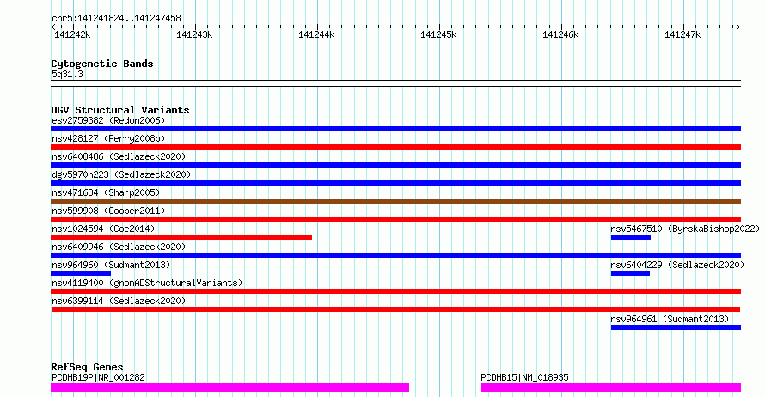Screen dimensions: 765x397
Task: Click the 141245k ruler tick label
Action: pyautogui.click(x=438, y=34)
